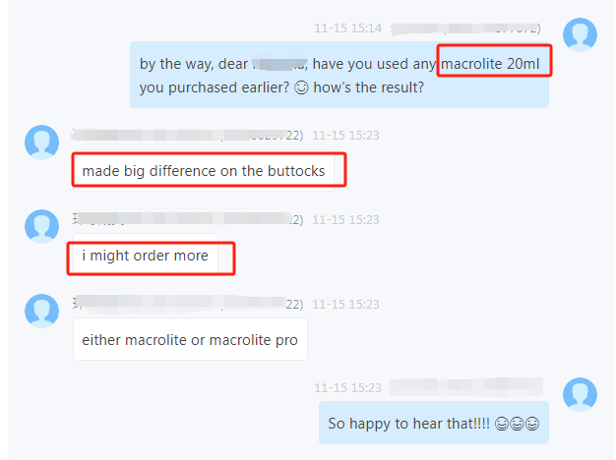Click the 11-15 15:14 timestamp
This screenshot has width=616, height=460.
[x=347, y=29]
